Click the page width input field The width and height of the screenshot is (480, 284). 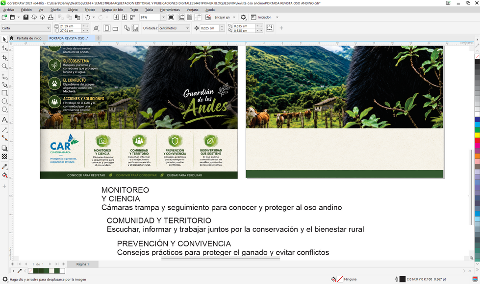click(70, 26)
